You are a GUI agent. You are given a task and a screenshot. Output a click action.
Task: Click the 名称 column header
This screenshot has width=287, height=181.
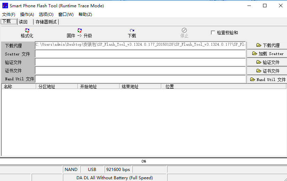(19, 87)
